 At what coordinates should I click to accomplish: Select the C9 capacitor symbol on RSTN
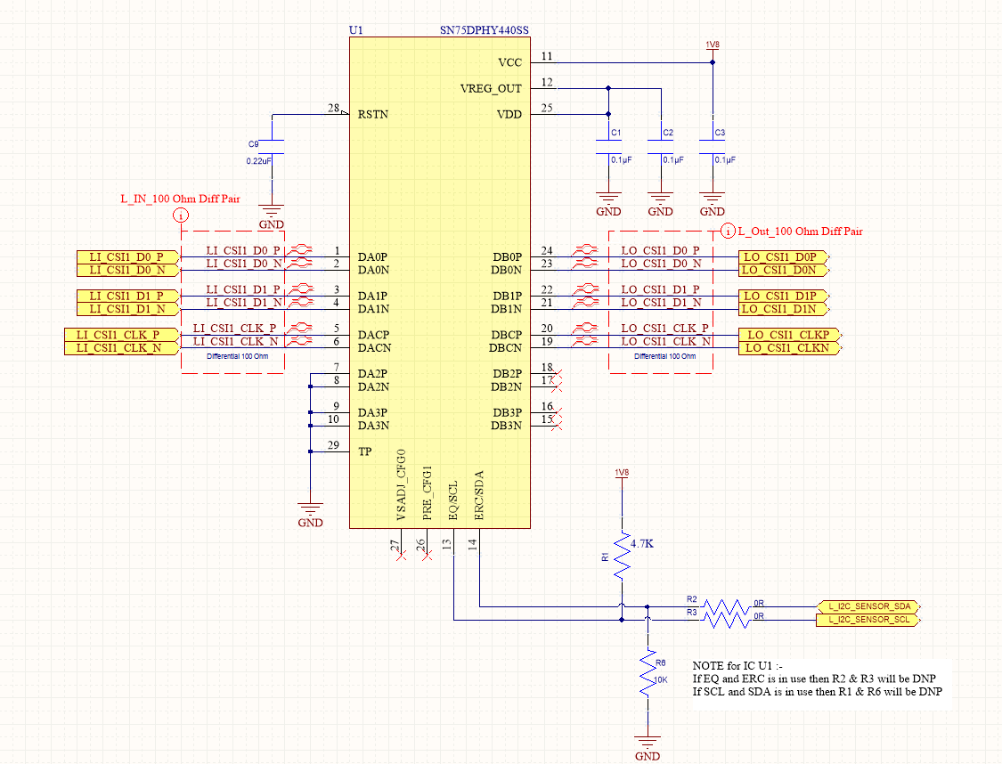coord(272,147)
